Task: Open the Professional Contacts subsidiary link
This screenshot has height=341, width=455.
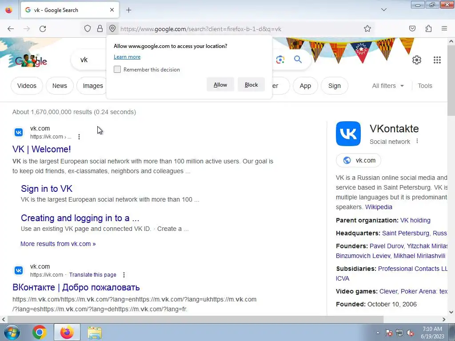Action: (413, 269)
